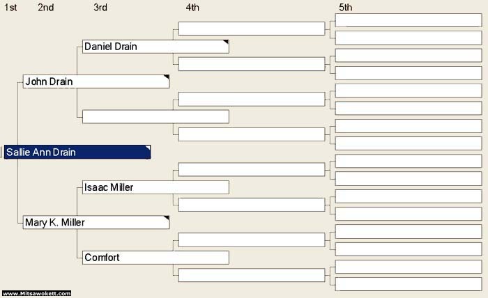The width and height of the screenshot is (488, 298).
Task: Click the corner marker on Daniel Drain box
Action: 227,42
